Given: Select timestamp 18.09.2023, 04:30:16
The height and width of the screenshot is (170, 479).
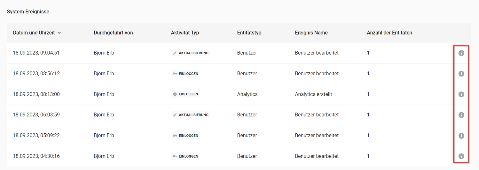Looking at the screenshot, I should [x=36, y=156].
